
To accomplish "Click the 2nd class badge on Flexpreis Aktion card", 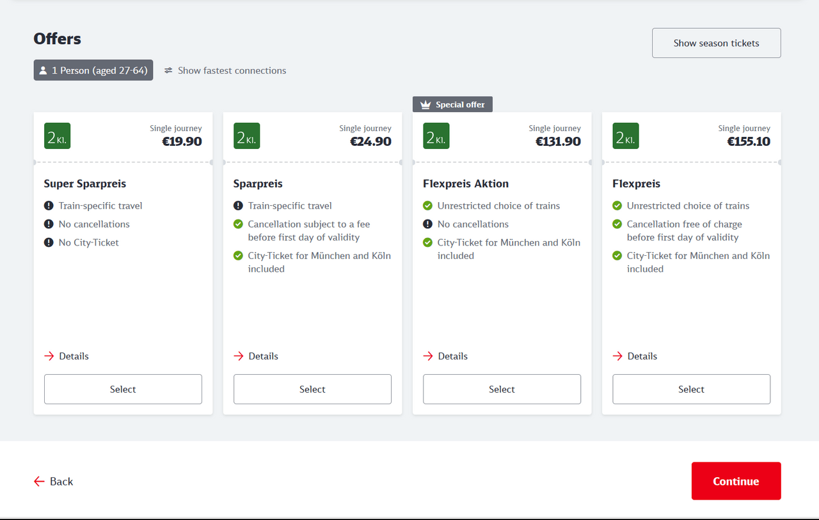I will point(436,136).
